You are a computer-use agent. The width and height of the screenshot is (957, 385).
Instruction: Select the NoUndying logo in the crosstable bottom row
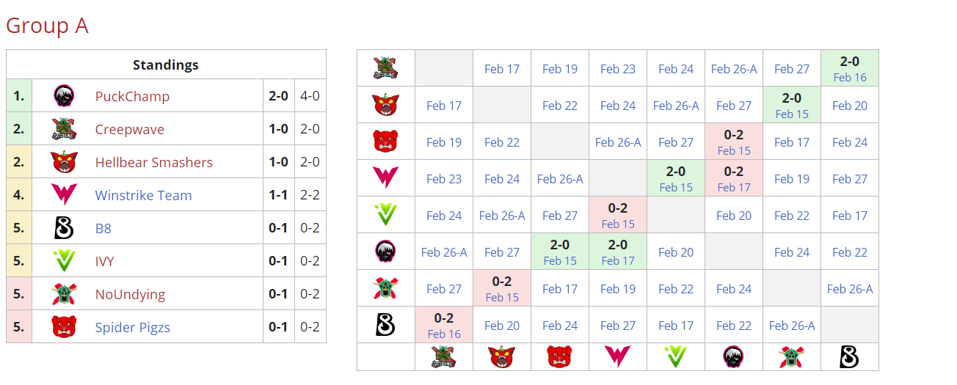[x=791, y=357]
